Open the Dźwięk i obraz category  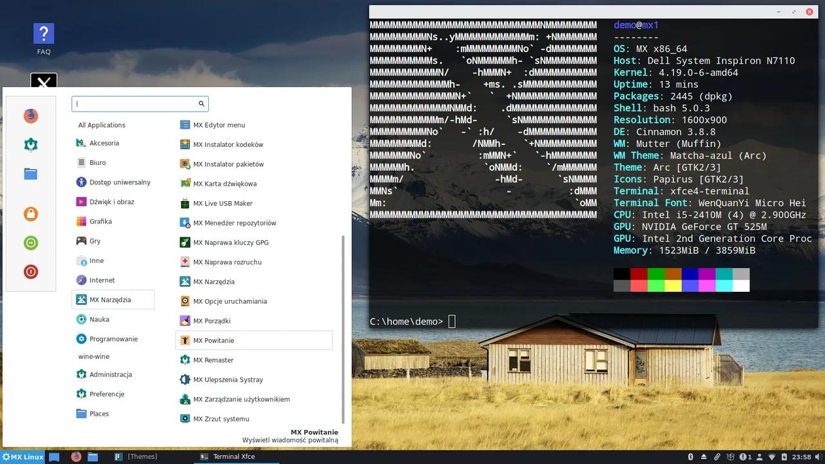113,202
